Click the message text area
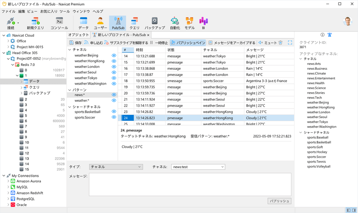 point(190,184)
